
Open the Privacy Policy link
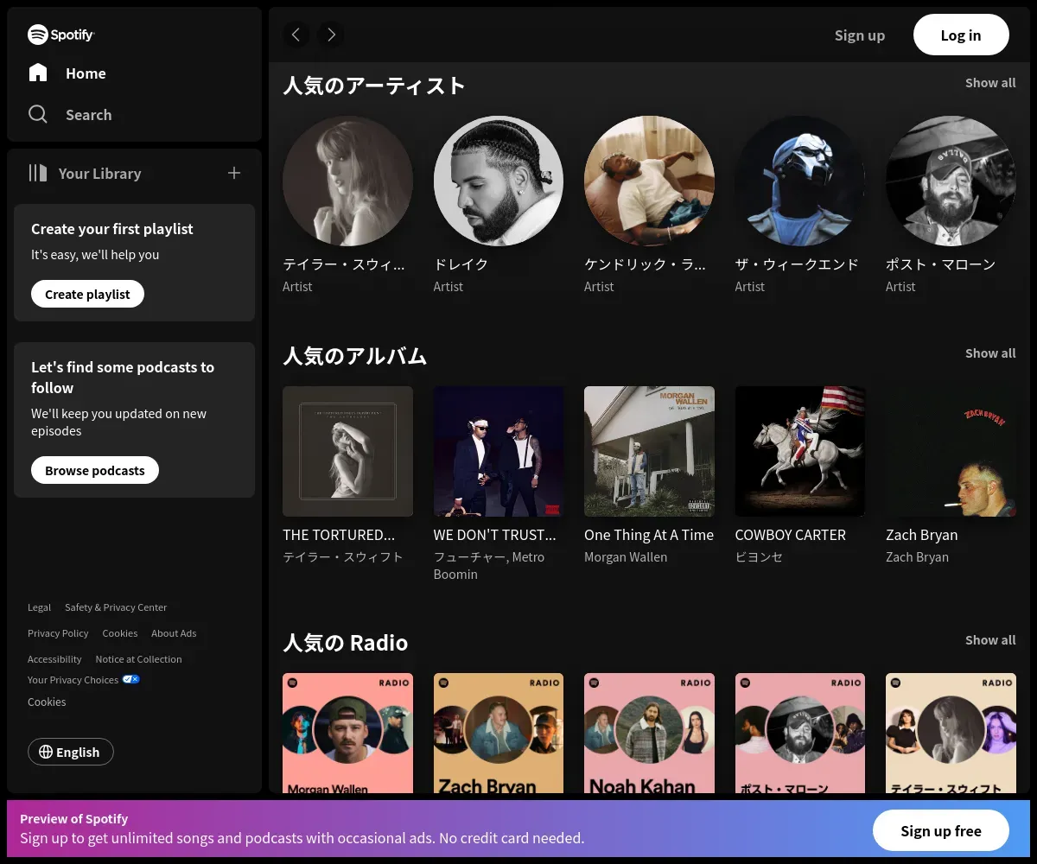(x=58, y=633)
